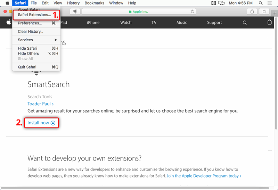Viewport: 278px width, 190px height.
Task: Click the clock showing Mon 4:56 PM
Action: [x=240, y=3]
